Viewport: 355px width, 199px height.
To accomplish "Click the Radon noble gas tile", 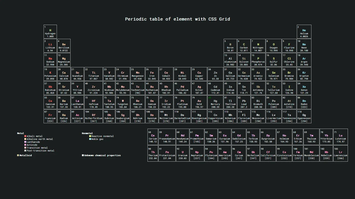I will point(304,103).
